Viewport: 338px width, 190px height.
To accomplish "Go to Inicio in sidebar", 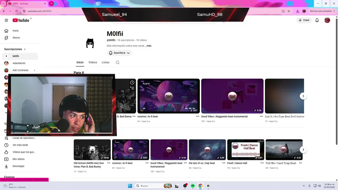I will tap(20, 31).
